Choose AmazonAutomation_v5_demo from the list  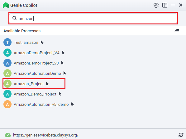point(41,105)
